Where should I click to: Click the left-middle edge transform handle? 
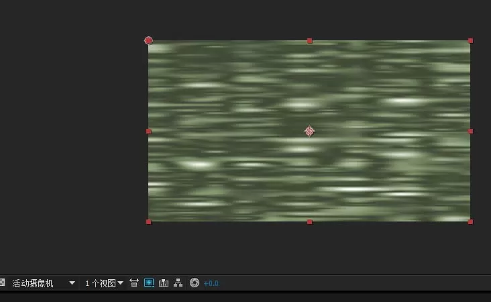click(x=149, y=132)
